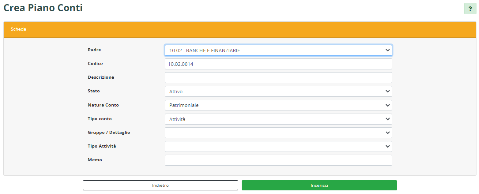Click the Memo label text
This screenshot has width=479, height=194.
click(x=95, y=160)
